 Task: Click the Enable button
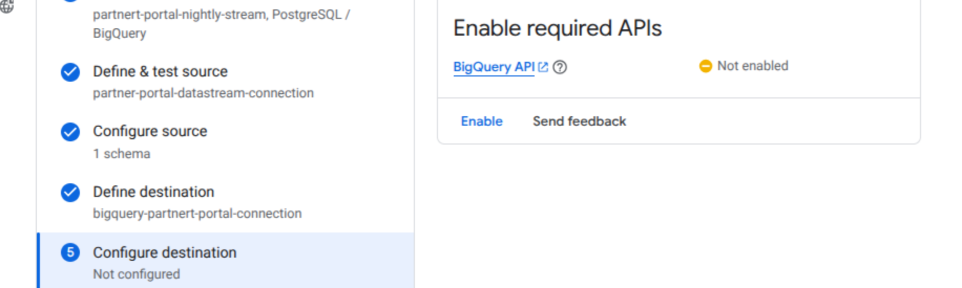coord(482,121)
